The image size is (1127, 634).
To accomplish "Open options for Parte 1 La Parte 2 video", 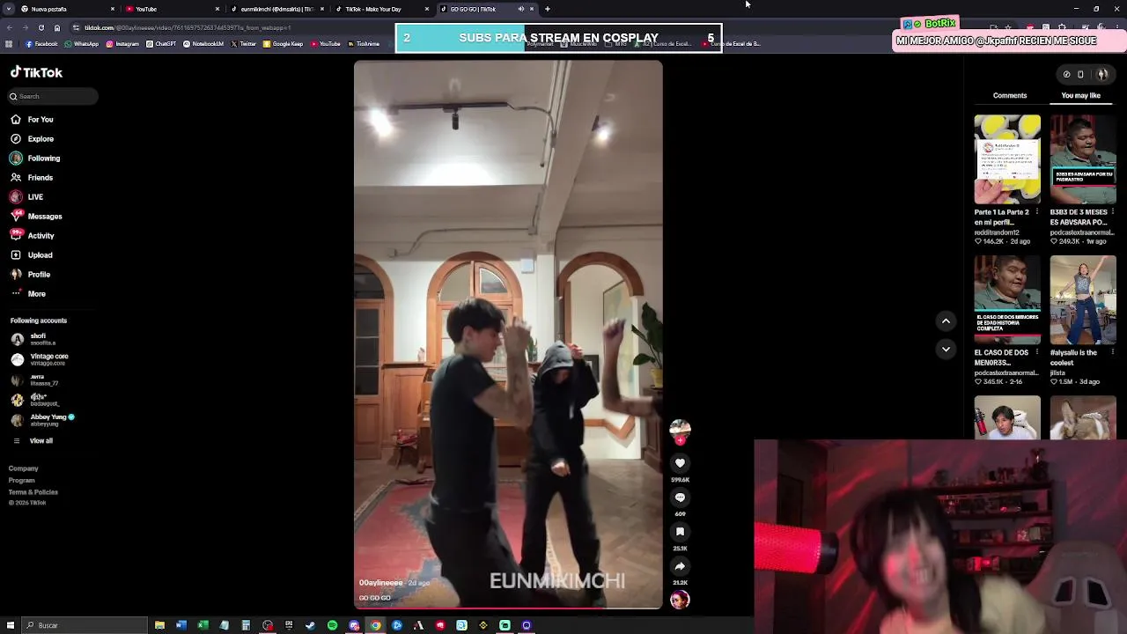I will coord(1036,212).
